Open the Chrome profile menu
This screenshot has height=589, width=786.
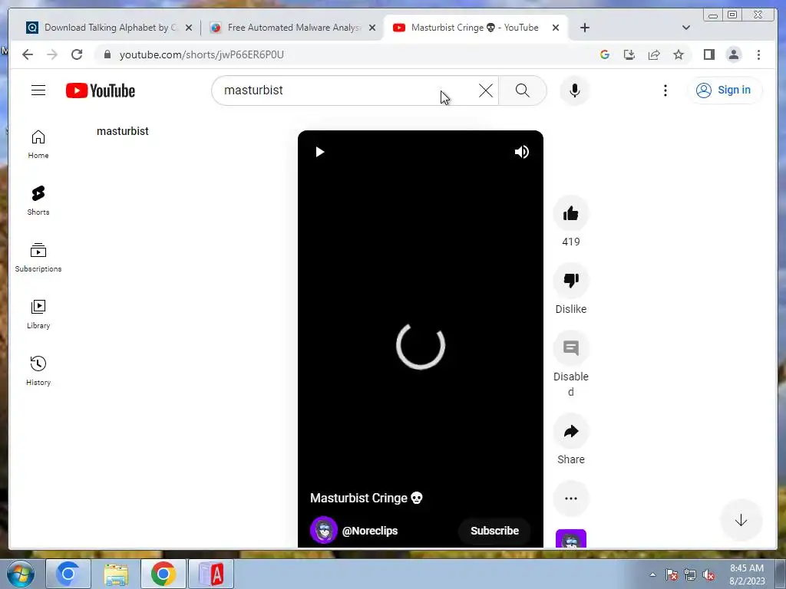click(733, 54)
